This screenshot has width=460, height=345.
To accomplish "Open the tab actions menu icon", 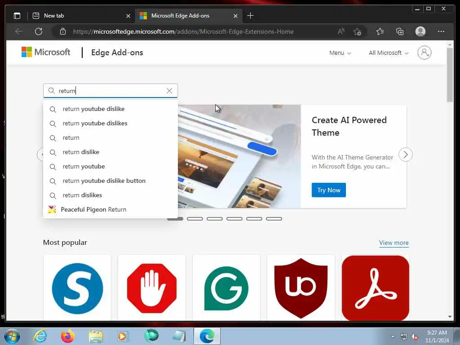I will tap(17, 16).
